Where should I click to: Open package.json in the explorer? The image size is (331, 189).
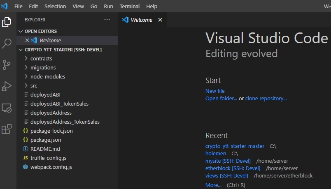(x=67, y=140)
